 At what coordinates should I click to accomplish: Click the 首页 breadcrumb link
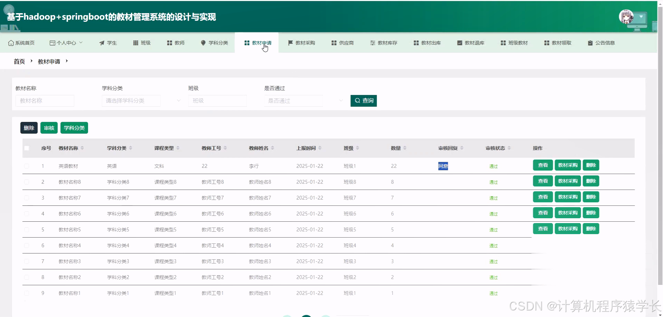[19, 61]
